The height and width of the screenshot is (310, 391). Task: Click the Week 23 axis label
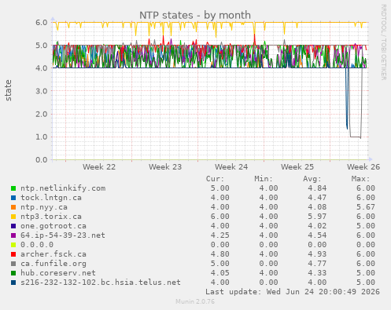coord(165,167)
